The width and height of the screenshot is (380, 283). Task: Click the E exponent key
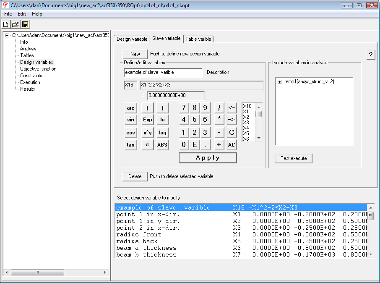coord(194,145)
